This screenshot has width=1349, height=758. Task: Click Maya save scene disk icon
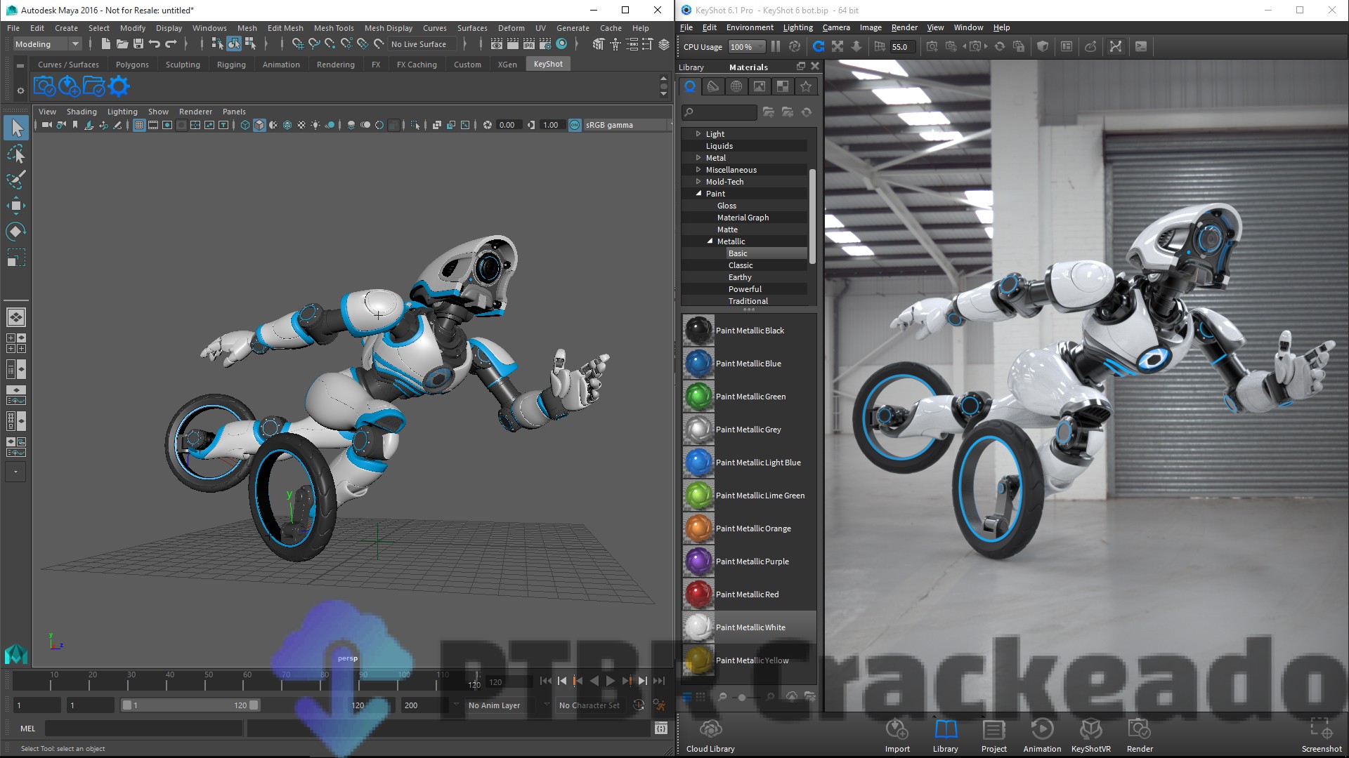[138, 44]
